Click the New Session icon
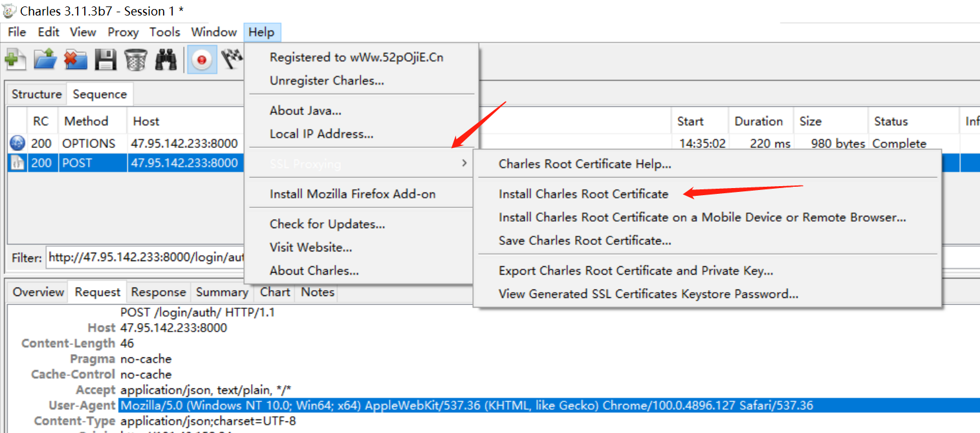This screenshot has height=433, width=980. [x=14, y=60]
